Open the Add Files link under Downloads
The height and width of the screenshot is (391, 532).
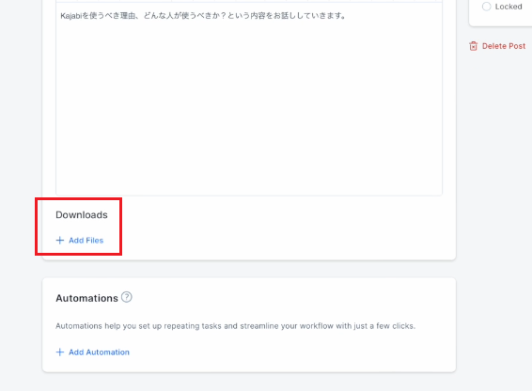point(86,241)
